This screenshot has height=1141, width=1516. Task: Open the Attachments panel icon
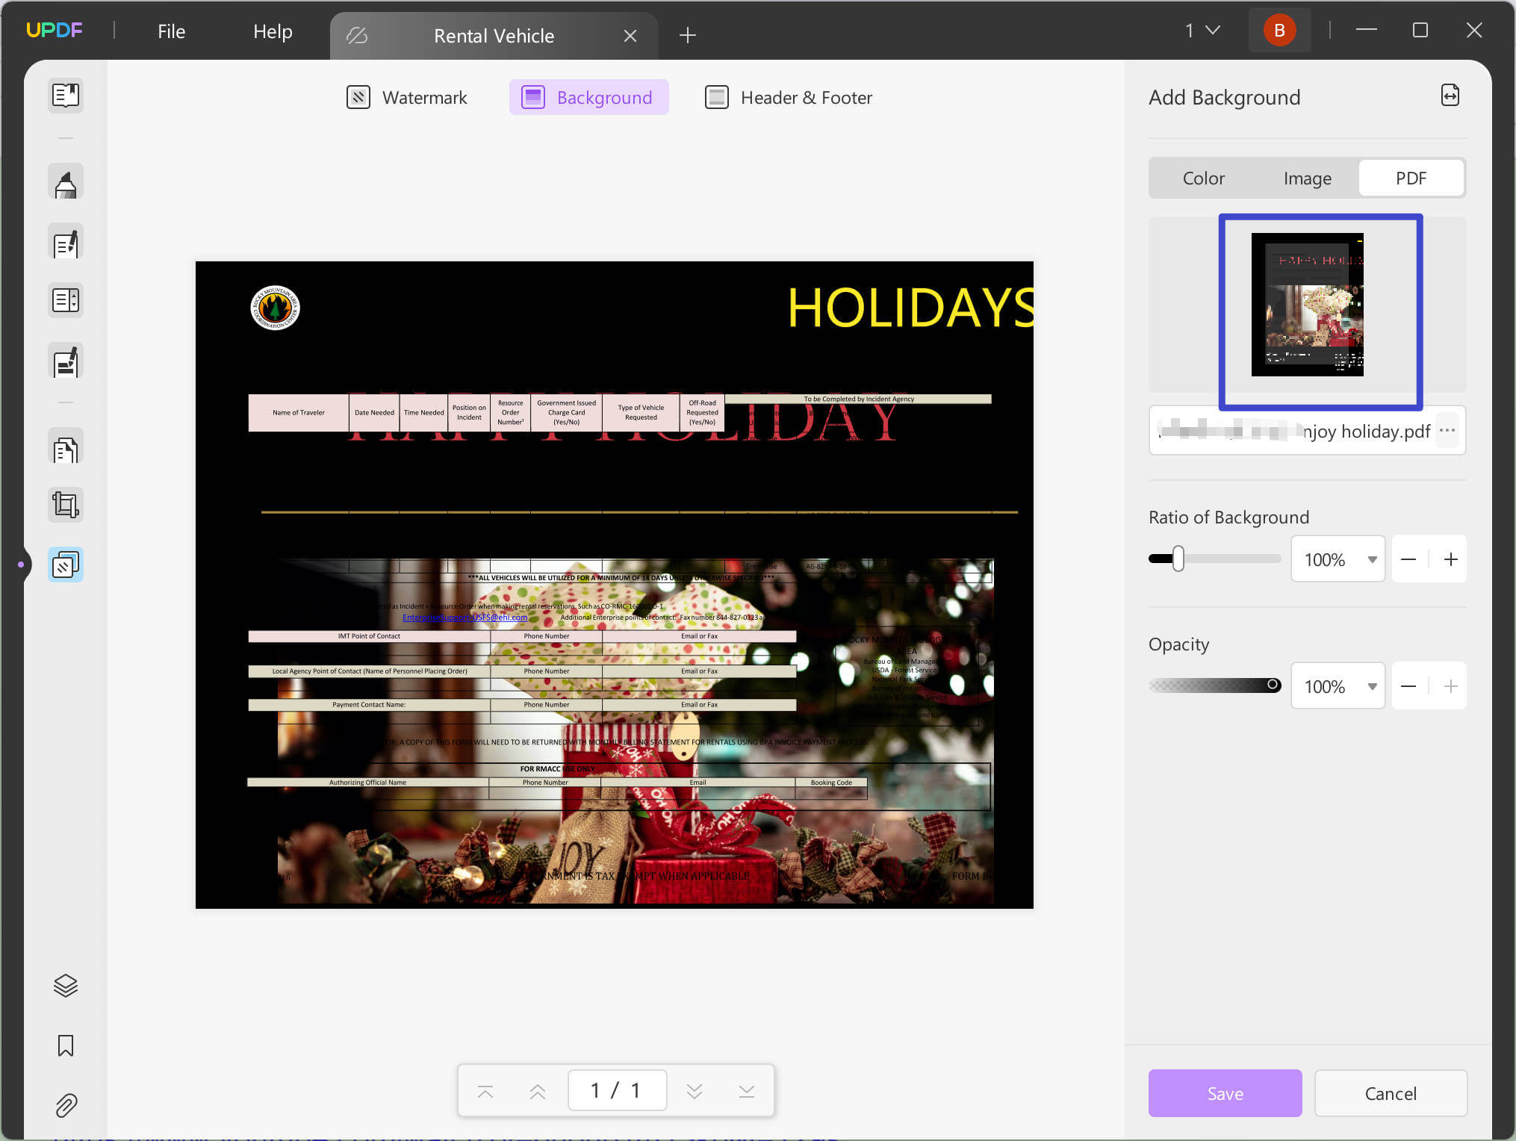pyautogui.click(x=65, y=1107)
